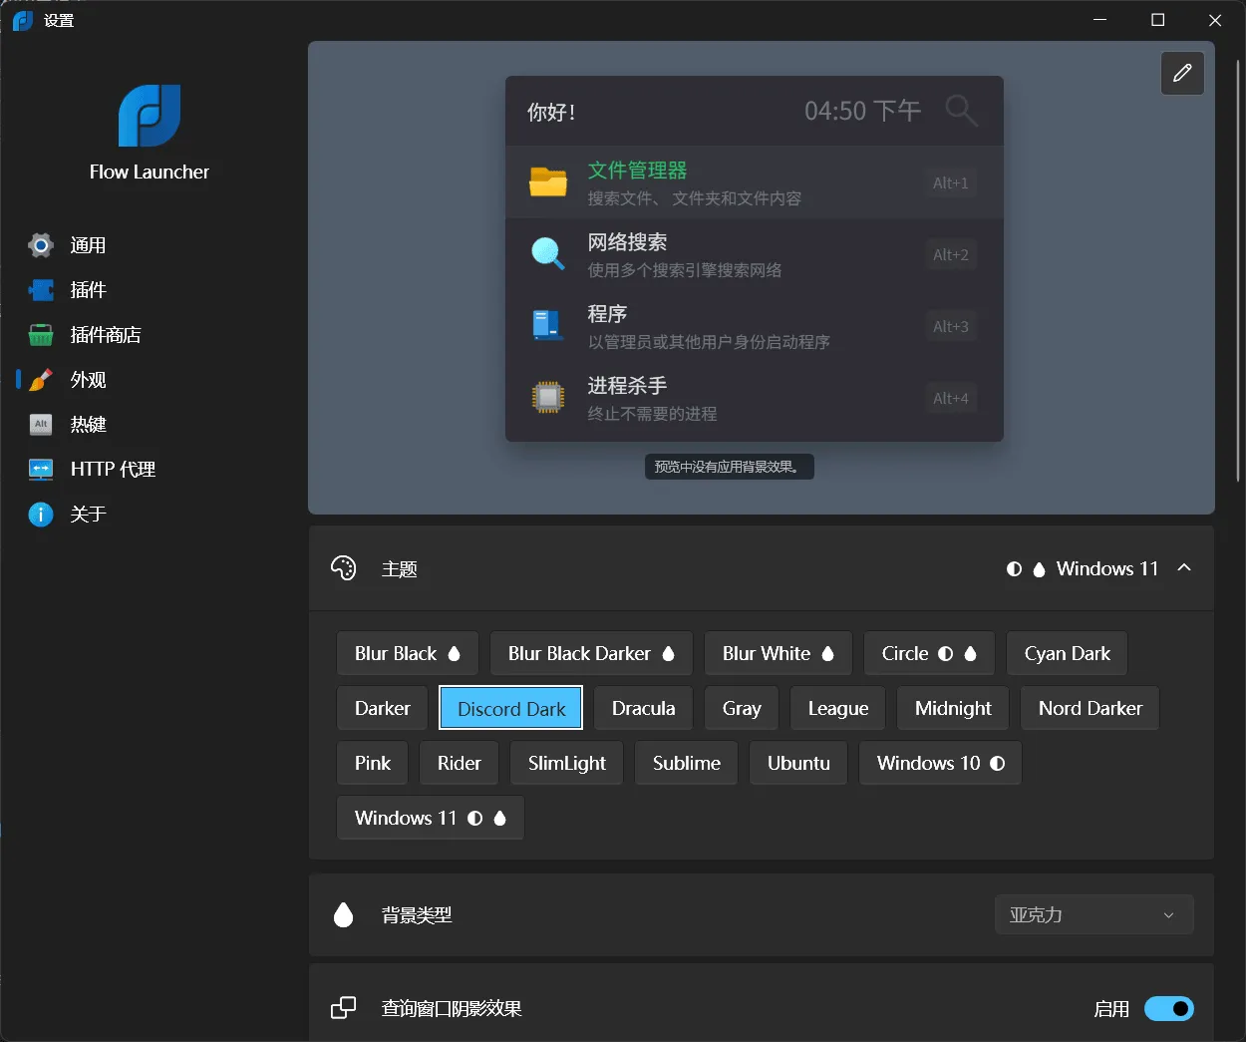Click the 04:50 下午 clock text
The image size is (1246, 1042).
pyautogui.click(x=862, y=111)
